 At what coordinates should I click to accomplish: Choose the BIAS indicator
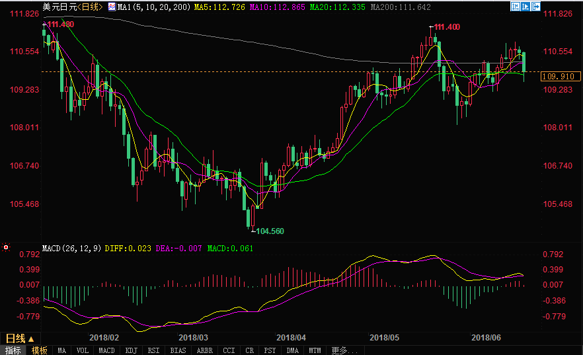click(x=178, y=350)
